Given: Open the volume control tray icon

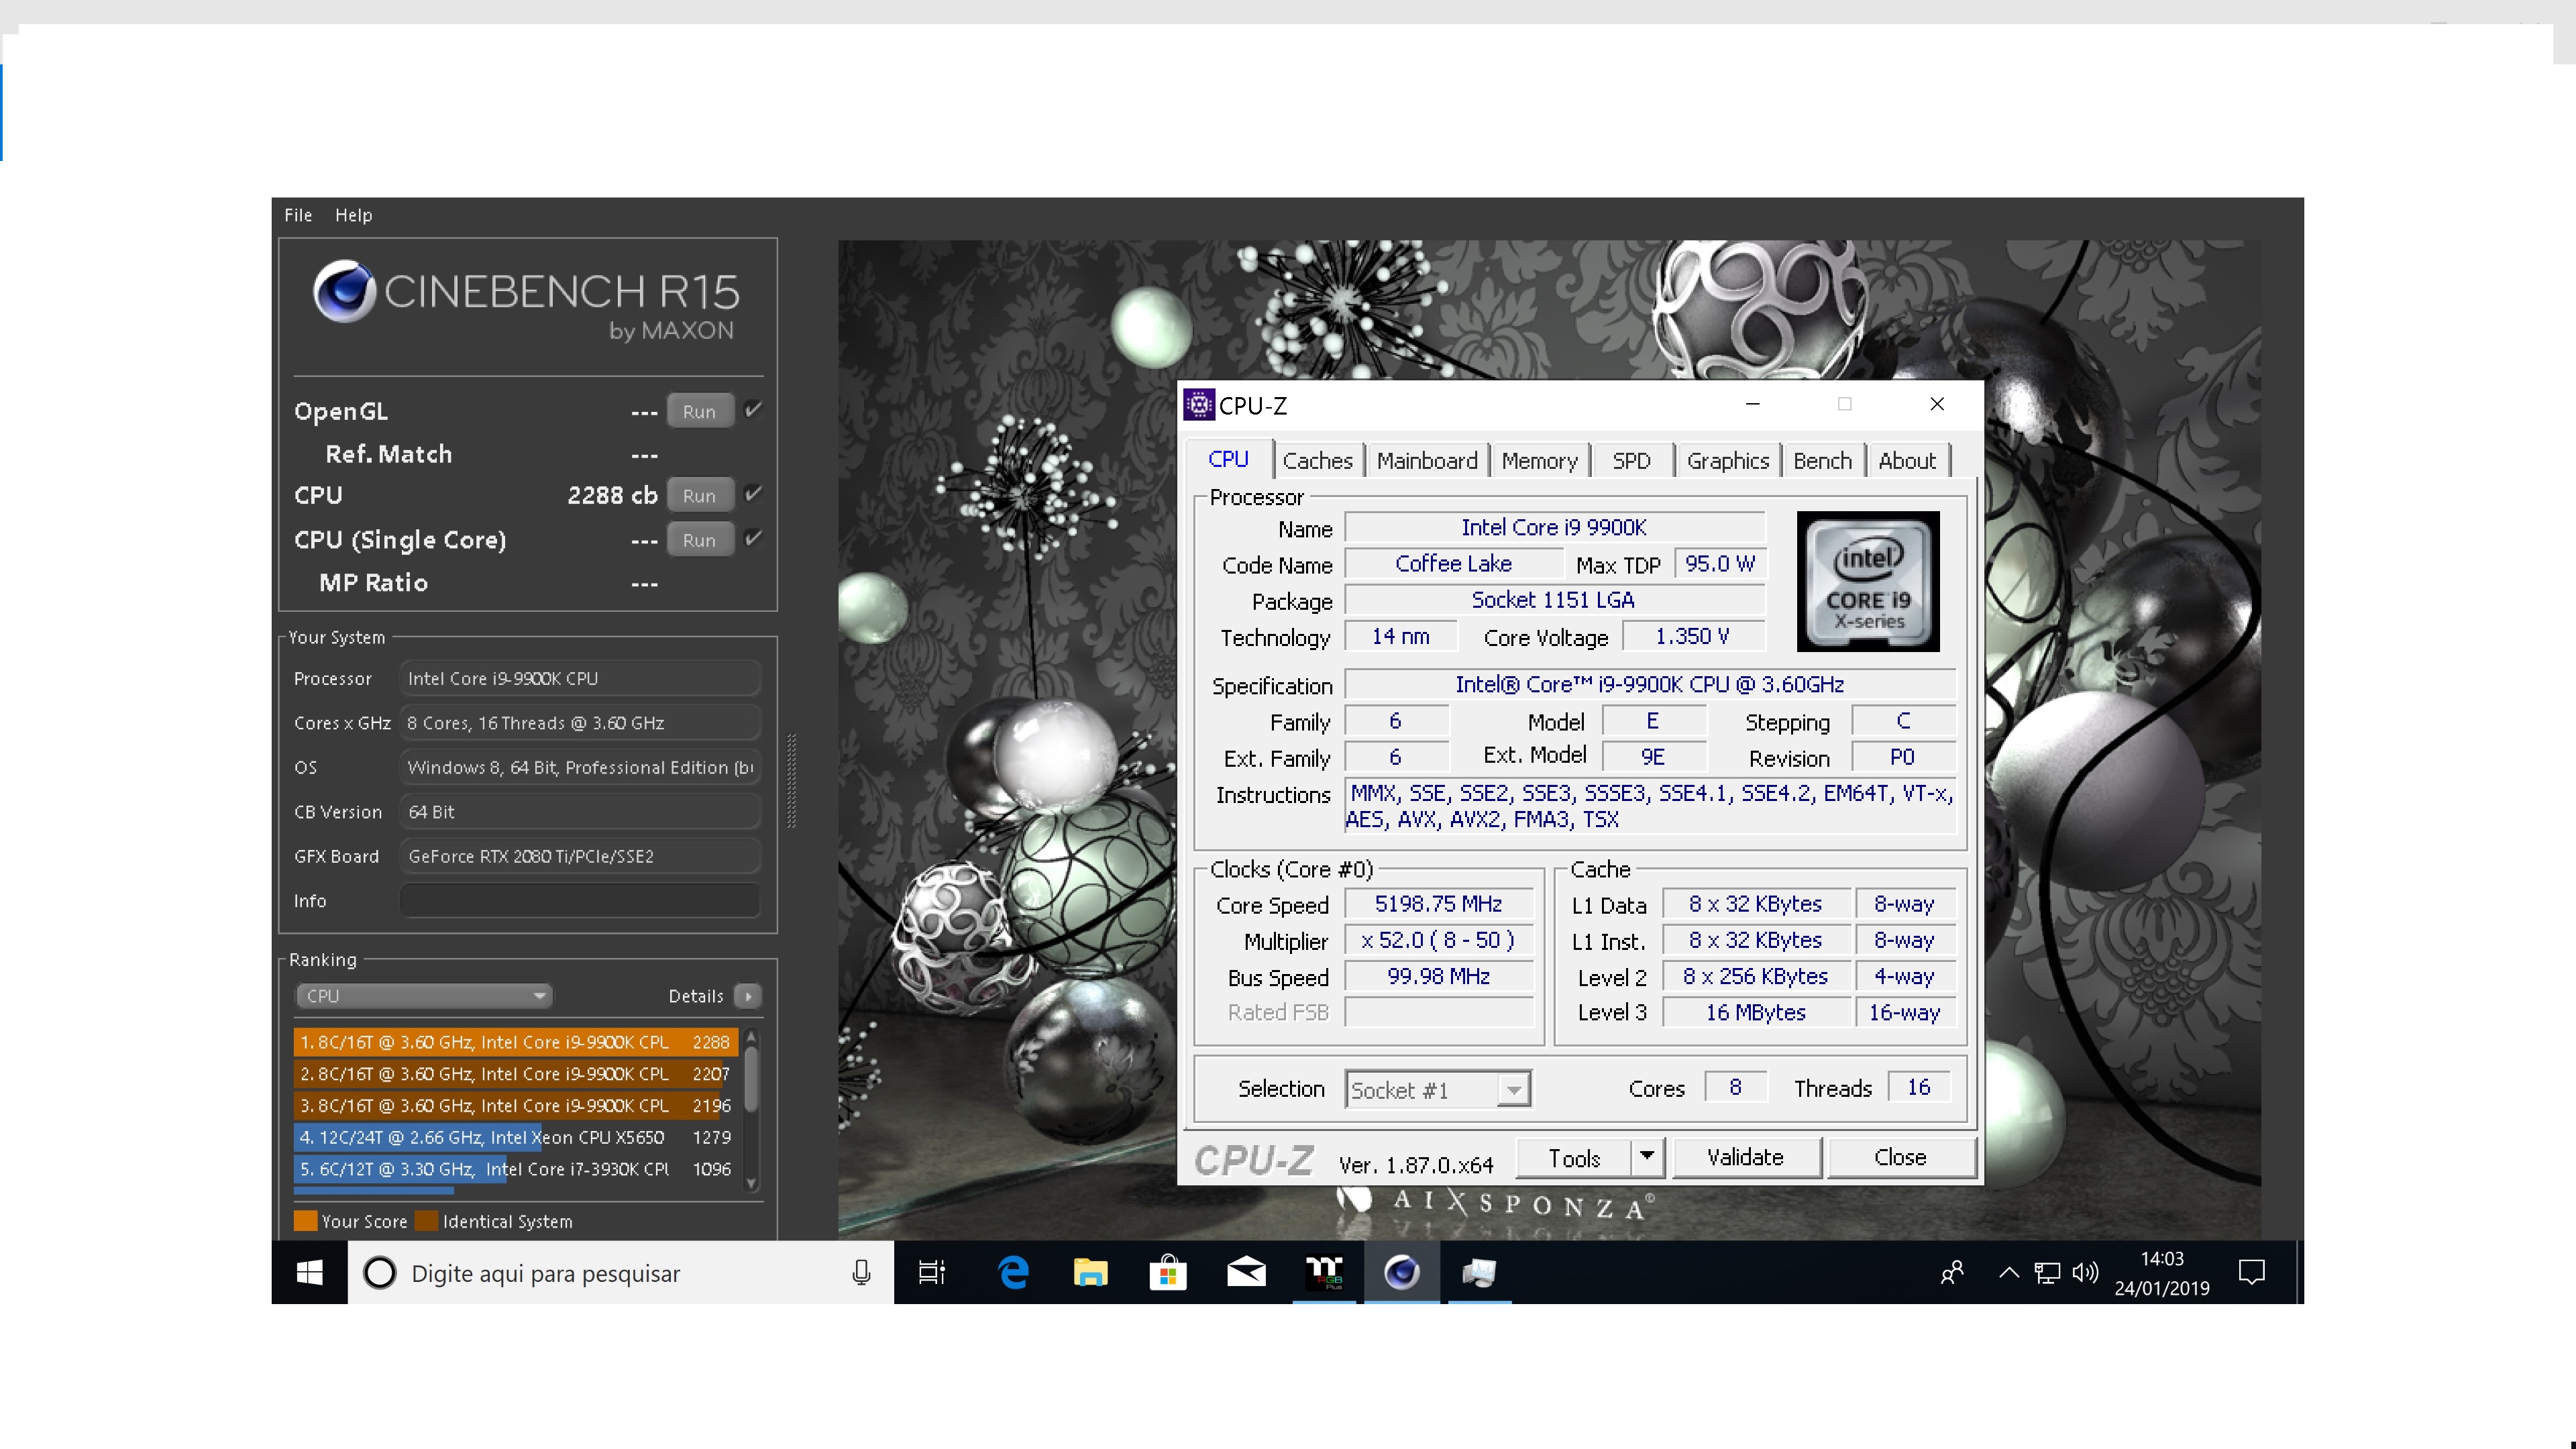Looking at the screenshot, I should [2085, 1273].
